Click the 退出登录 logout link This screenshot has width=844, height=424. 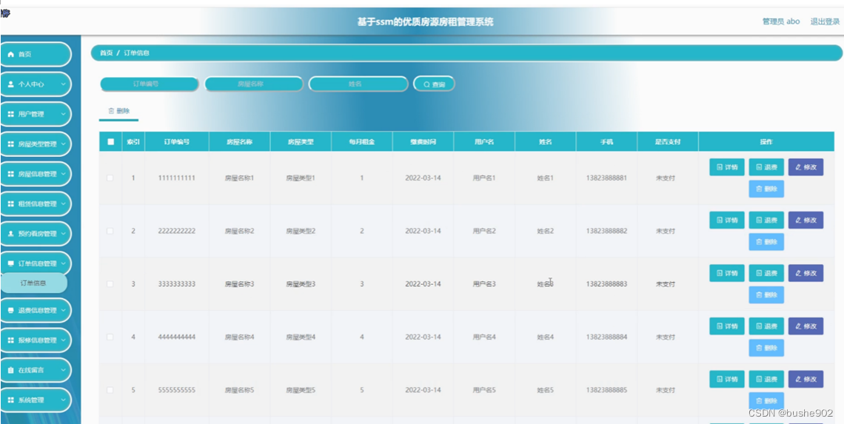pos(825,21)
